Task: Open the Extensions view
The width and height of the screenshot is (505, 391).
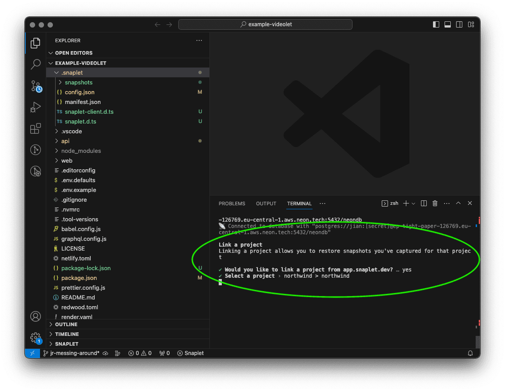Action: click(36, 128)
